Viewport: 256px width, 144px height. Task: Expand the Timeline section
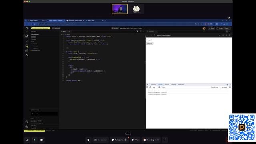[x=33, y=128]
